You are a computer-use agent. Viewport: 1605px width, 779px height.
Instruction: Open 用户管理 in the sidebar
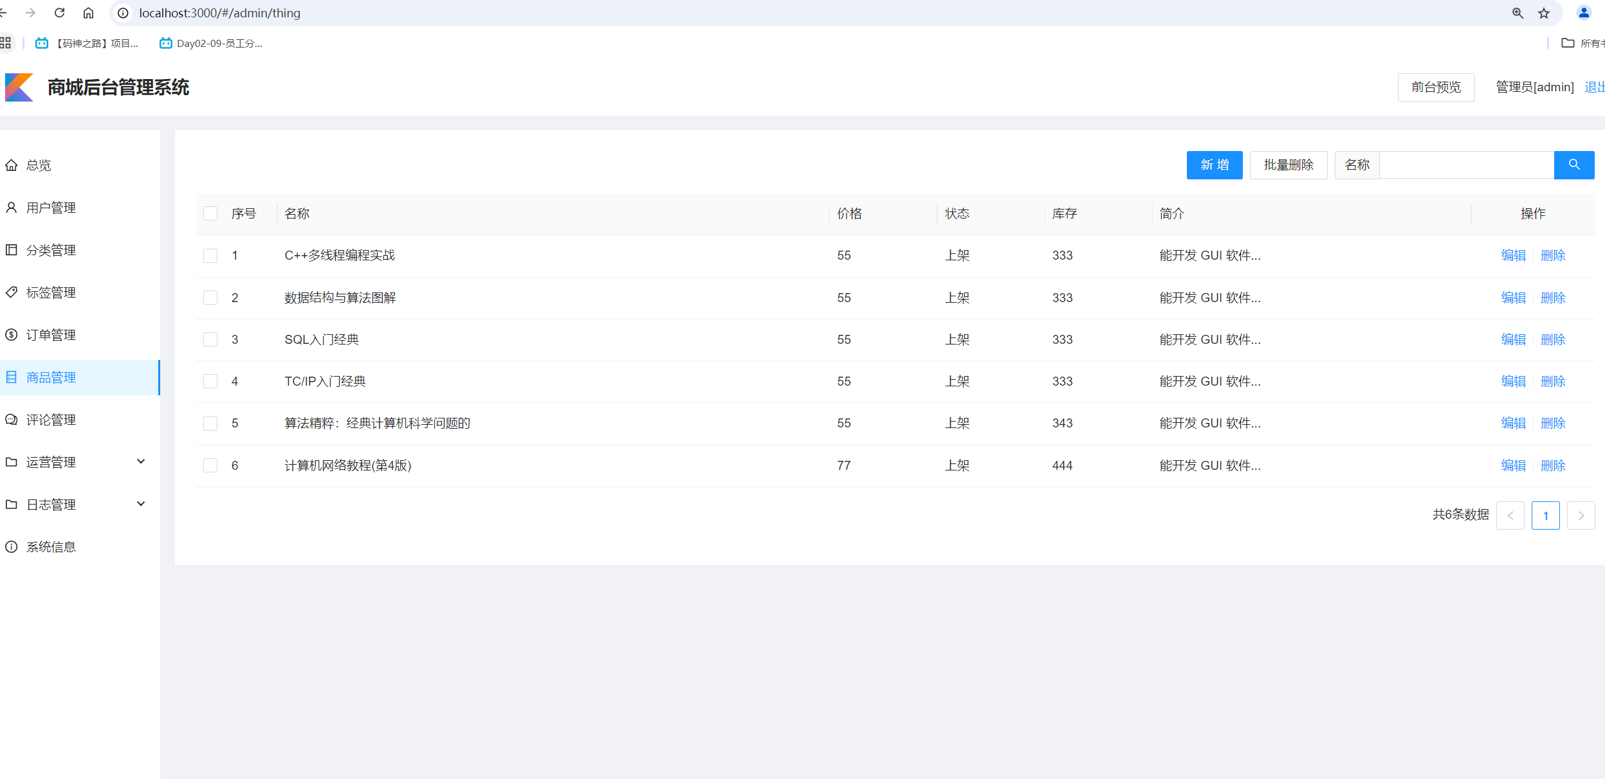pyautogui.click(x=51, y=208)
